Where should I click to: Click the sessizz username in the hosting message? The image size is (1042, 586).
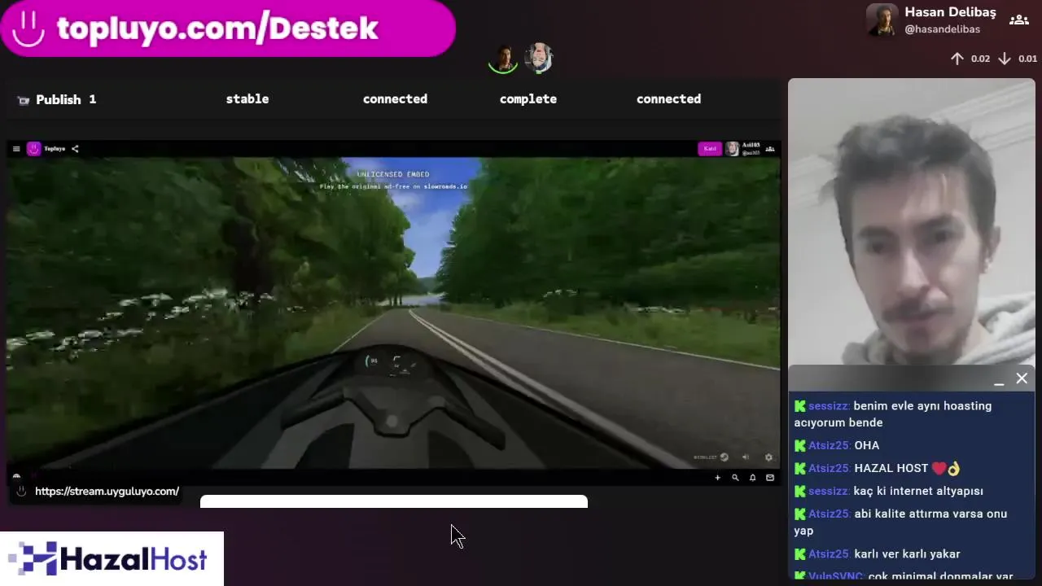pyautogui.click(x=829, y=406)
